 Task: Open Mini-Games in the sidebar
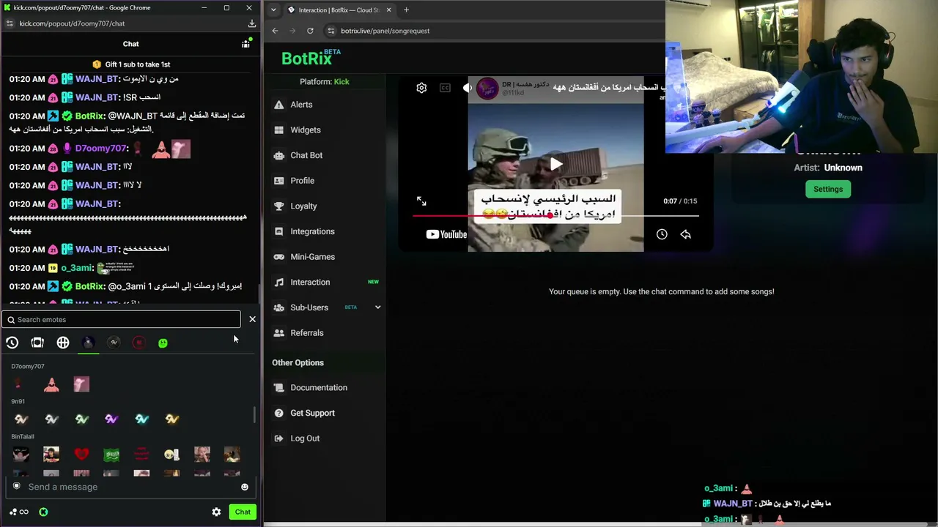312,257
